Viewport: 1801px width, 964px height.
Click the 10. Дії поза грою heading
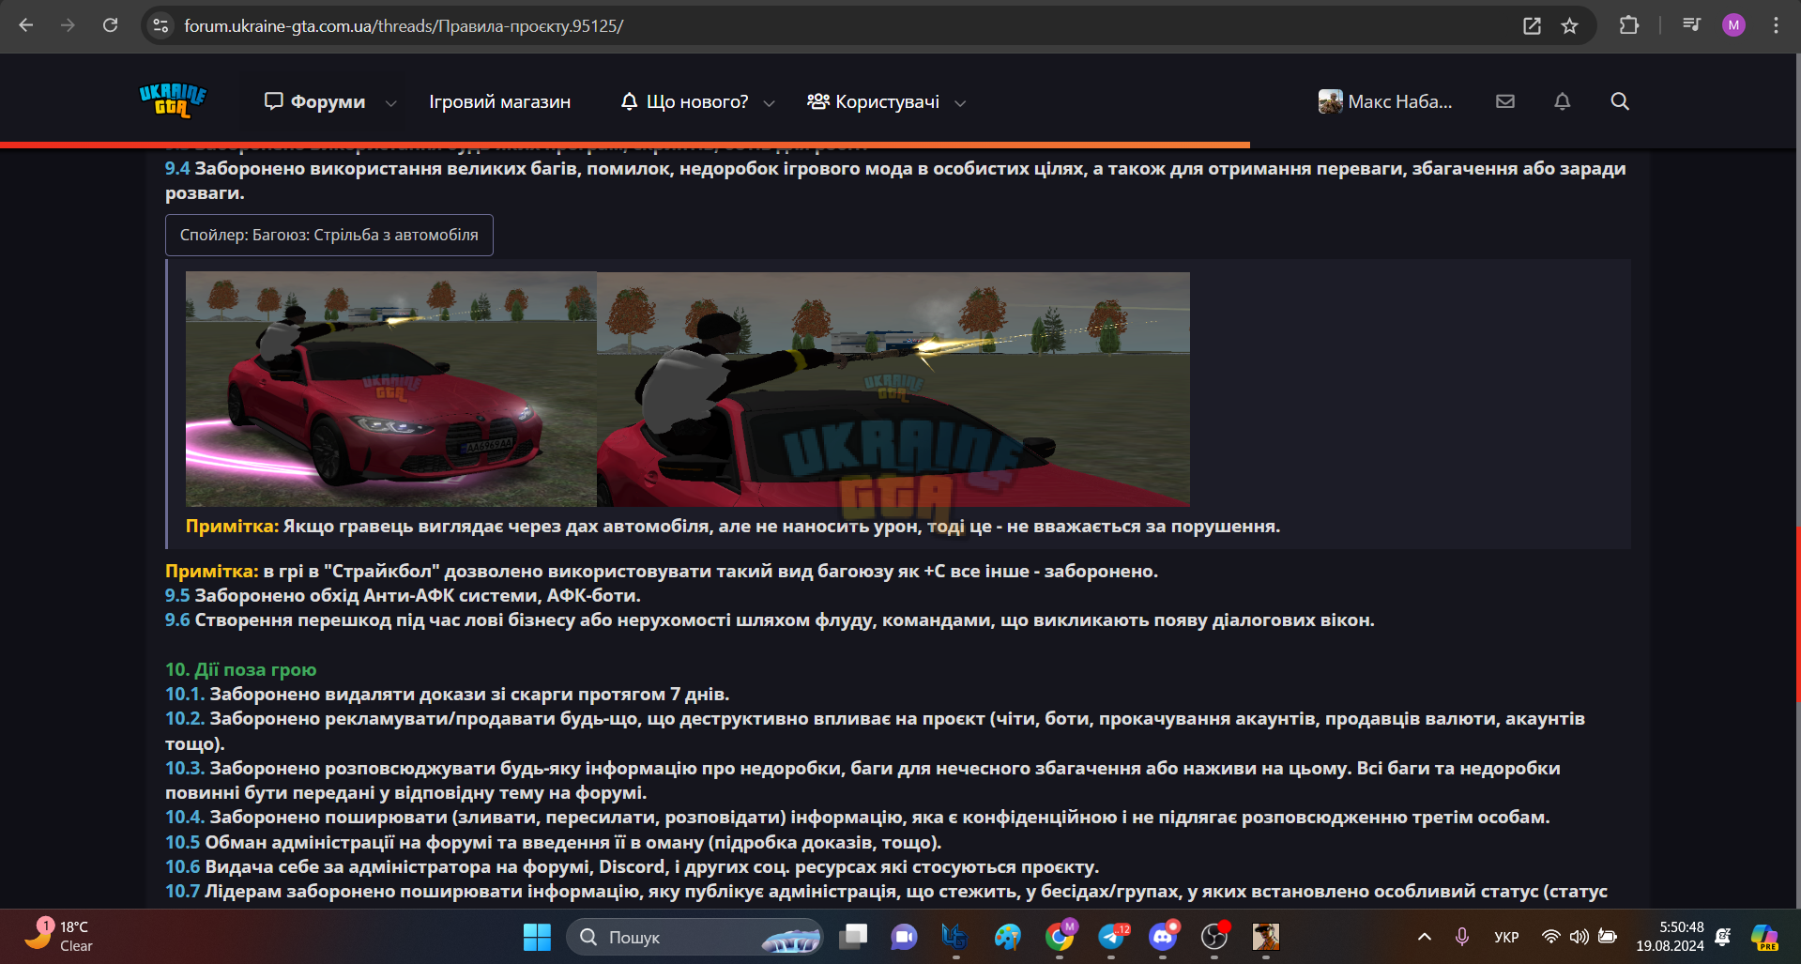[241, 669]
